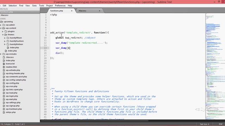Viewport: 225px width, 126px height.
Task: Expand the plugins folder arrow
Action: (3, 31)
